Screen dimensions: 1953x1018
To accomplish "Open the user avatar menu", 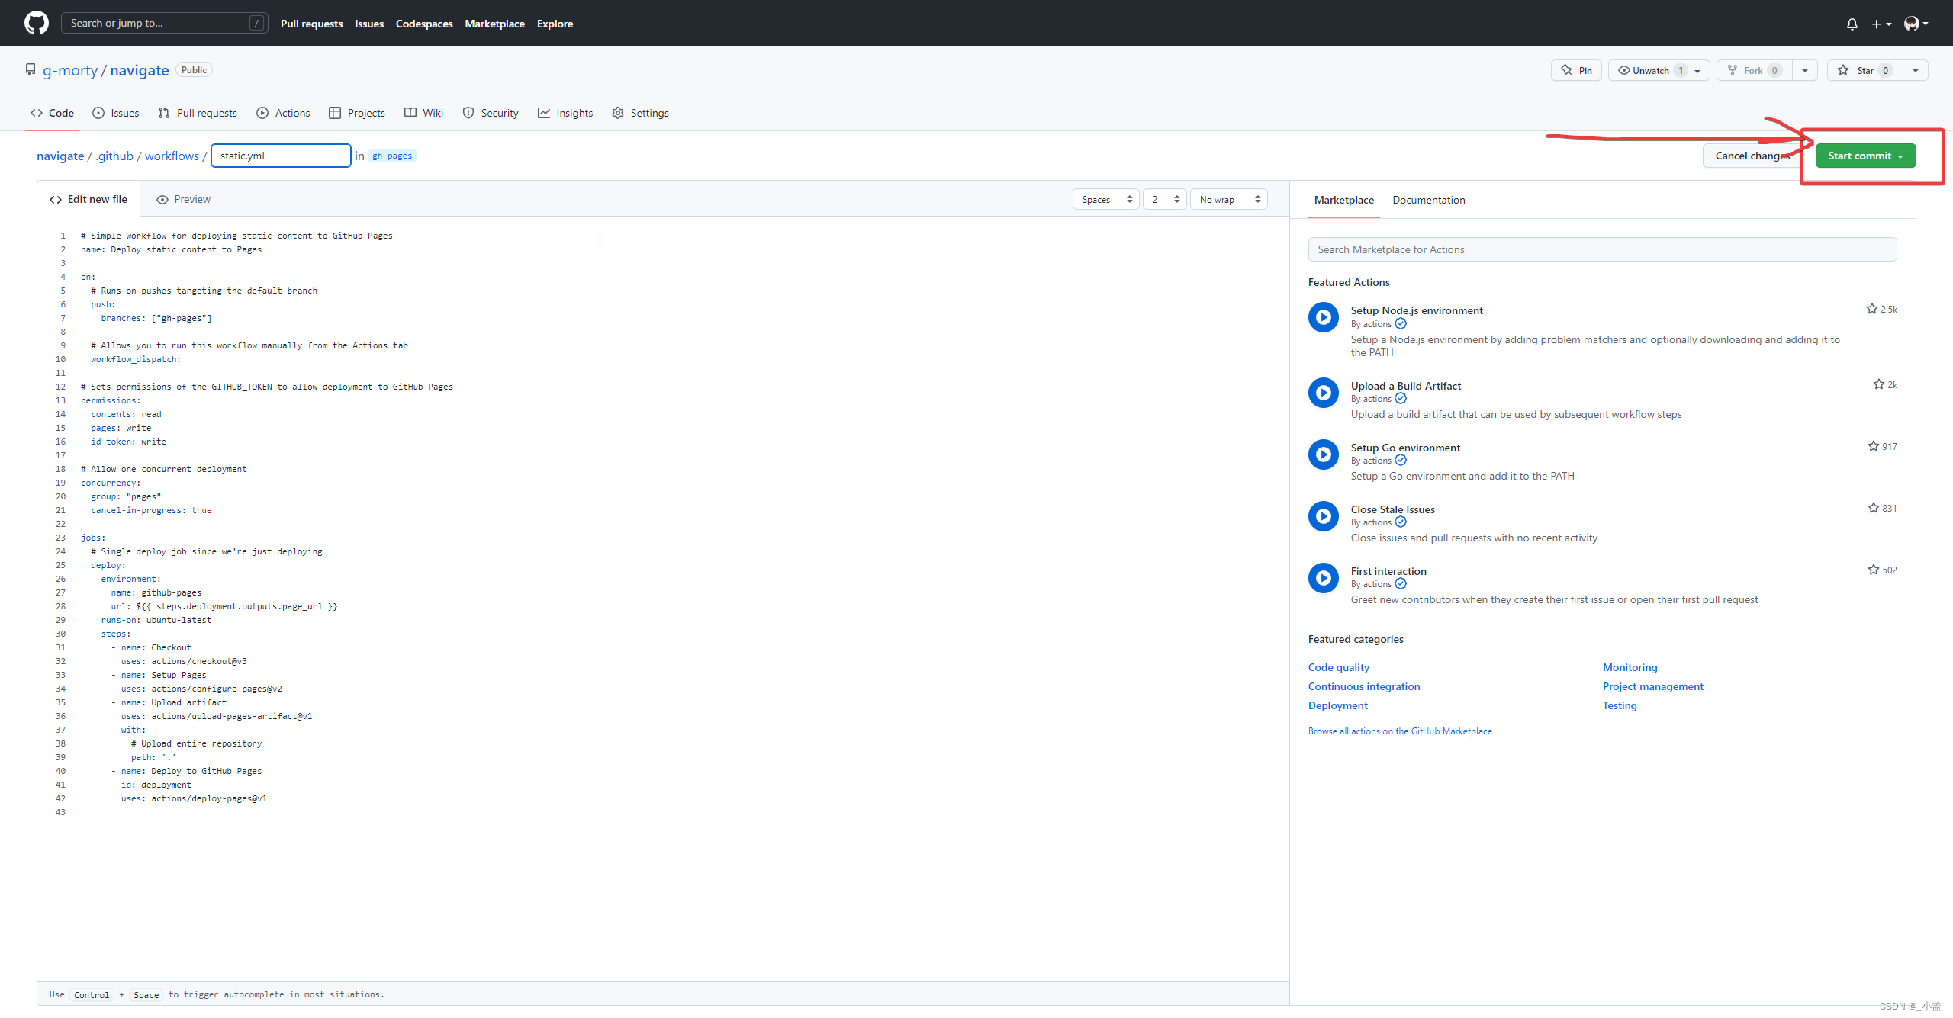I will pos(1916,24).
